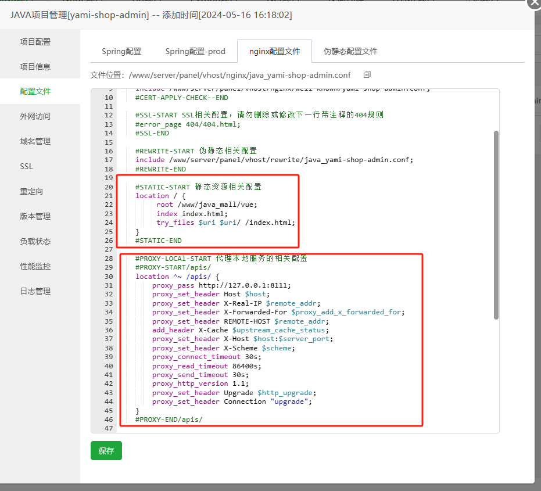541x491 pixels.
Task: Close the project management dialog
Action: 534,5
